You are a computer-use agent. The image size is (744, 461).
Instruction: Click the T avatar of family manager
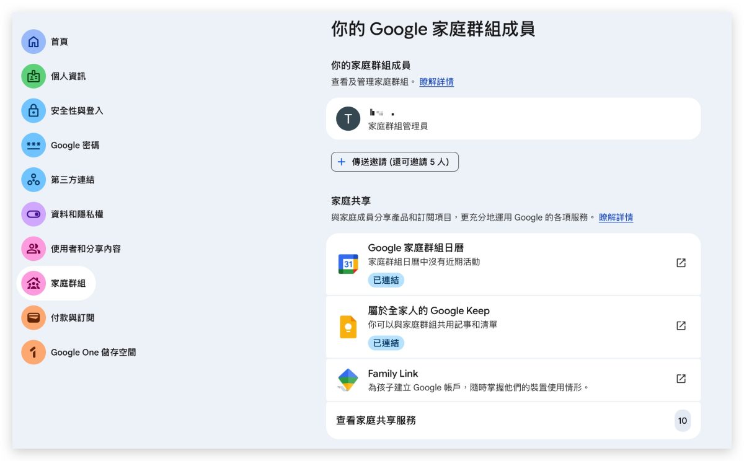(x=348, y=118)
